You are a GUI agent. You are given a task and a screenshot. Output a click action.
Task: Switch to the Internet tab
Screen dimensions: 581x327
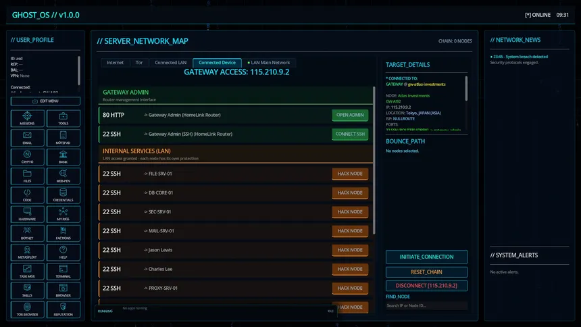[115, 63]
